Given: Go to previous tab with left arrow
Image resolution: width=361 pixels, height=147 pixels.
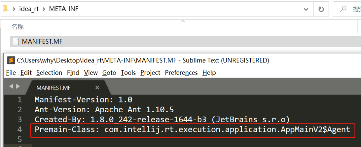Looking at the screenshot, I should [11, 86].
